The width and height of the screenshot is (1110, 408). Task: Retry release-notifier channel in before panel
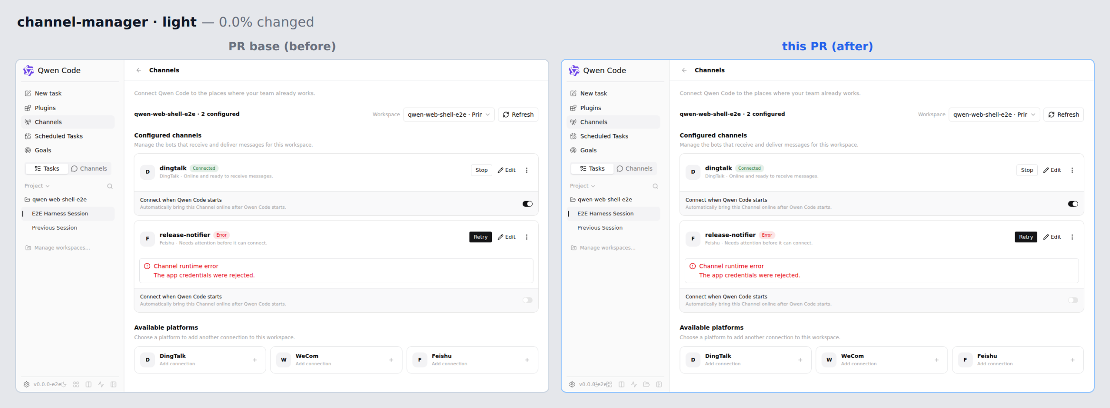click(x=480, y=237)
